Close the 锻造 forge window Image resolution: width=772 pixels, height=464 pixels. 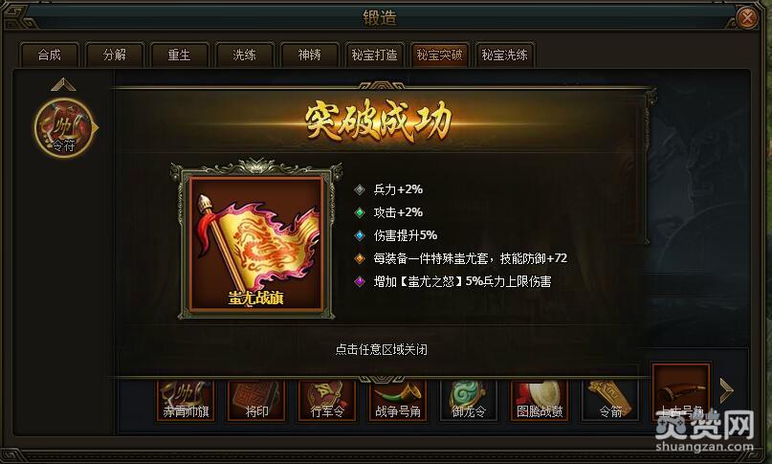(747, 18)
